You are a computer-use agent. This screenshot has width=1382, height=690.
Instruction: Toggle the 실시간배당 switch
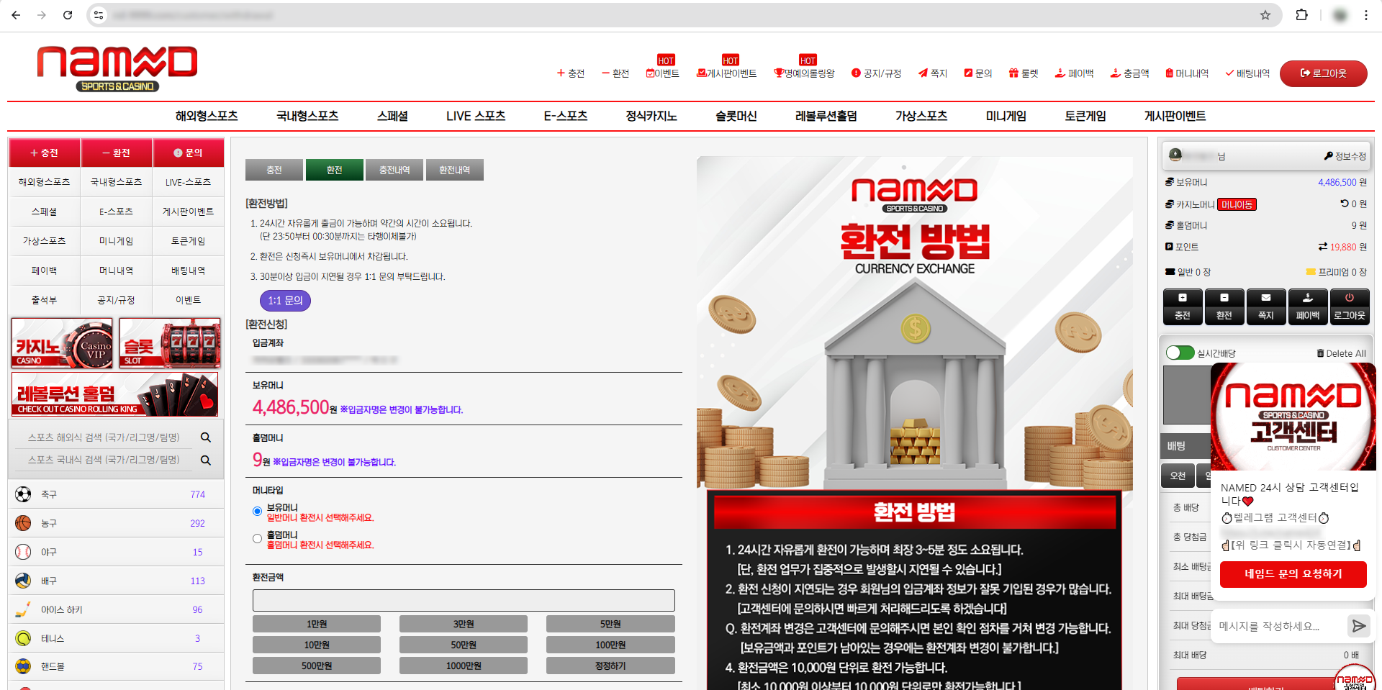click(x=1180, y=353)
